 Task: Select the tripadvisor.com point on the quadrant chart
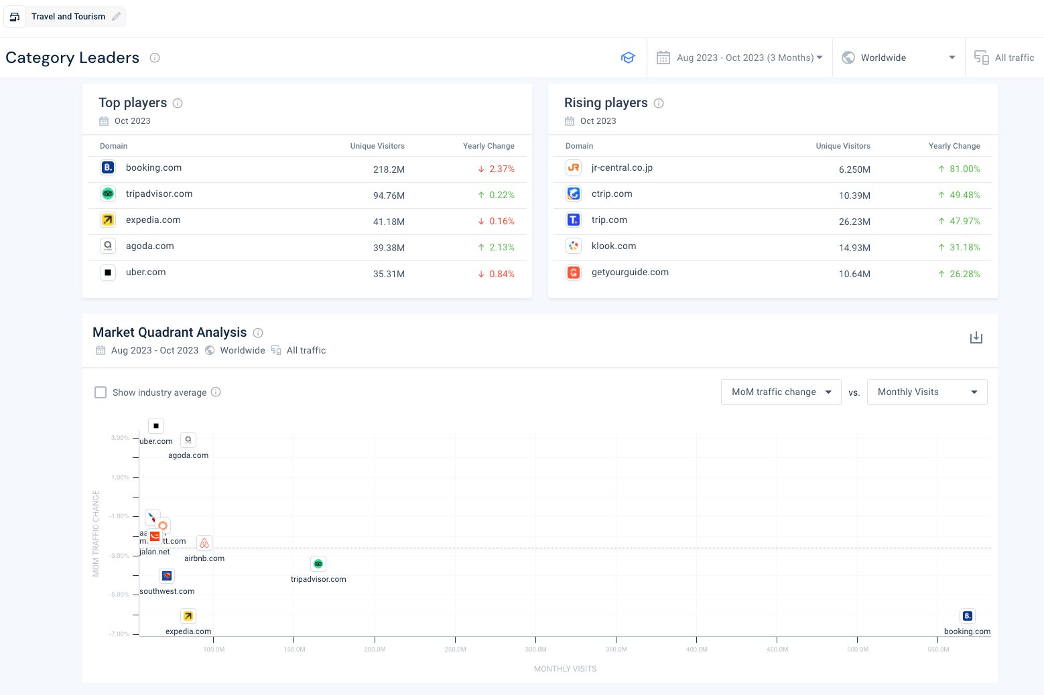(318, 564)
